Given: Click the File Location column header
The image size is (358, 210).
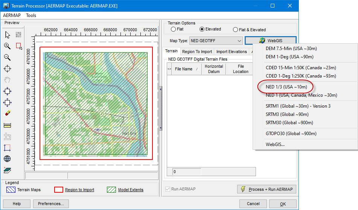Looking at the screenshot, I should coord(241,69).
